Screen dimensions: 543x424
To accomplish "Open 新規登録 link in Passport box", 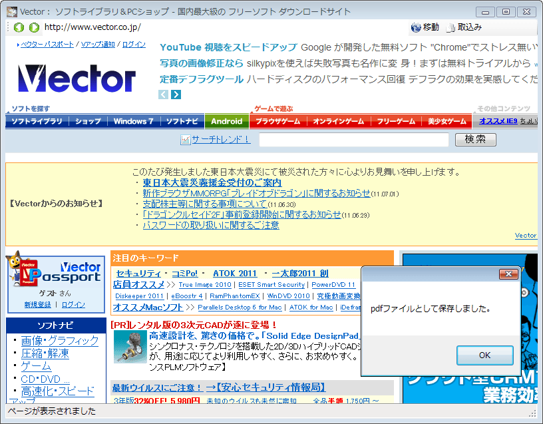I will (37, 305).
